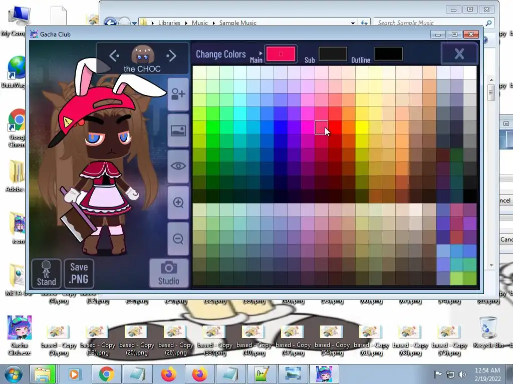Select based - Copy (5).png desktop file
Viewport: 513px width, 384px height.
pos(59,340)
